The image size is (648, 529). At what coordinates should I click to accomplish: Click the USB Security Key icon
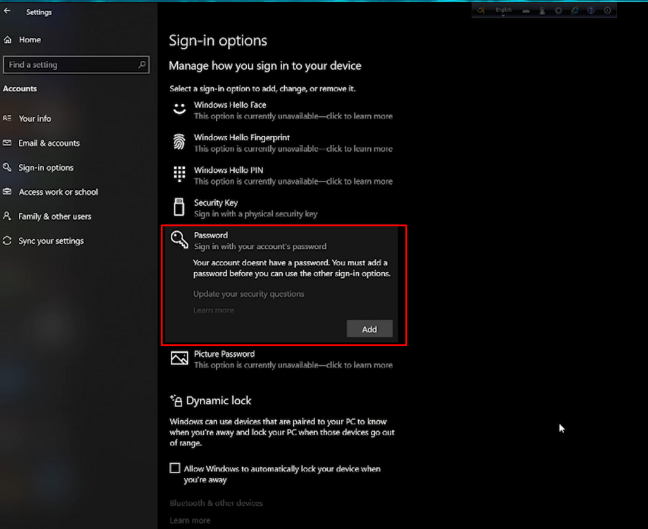pos(179,207)
